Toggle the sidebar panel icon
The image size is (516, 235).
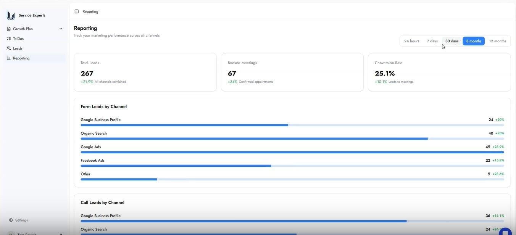(77, 11)
